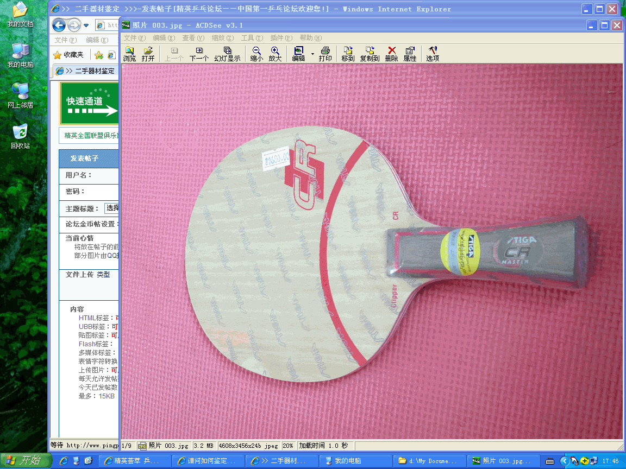Click the 17:46 system clock
Viewport: 626px width, 469px height.
click(x=610, y=461)
